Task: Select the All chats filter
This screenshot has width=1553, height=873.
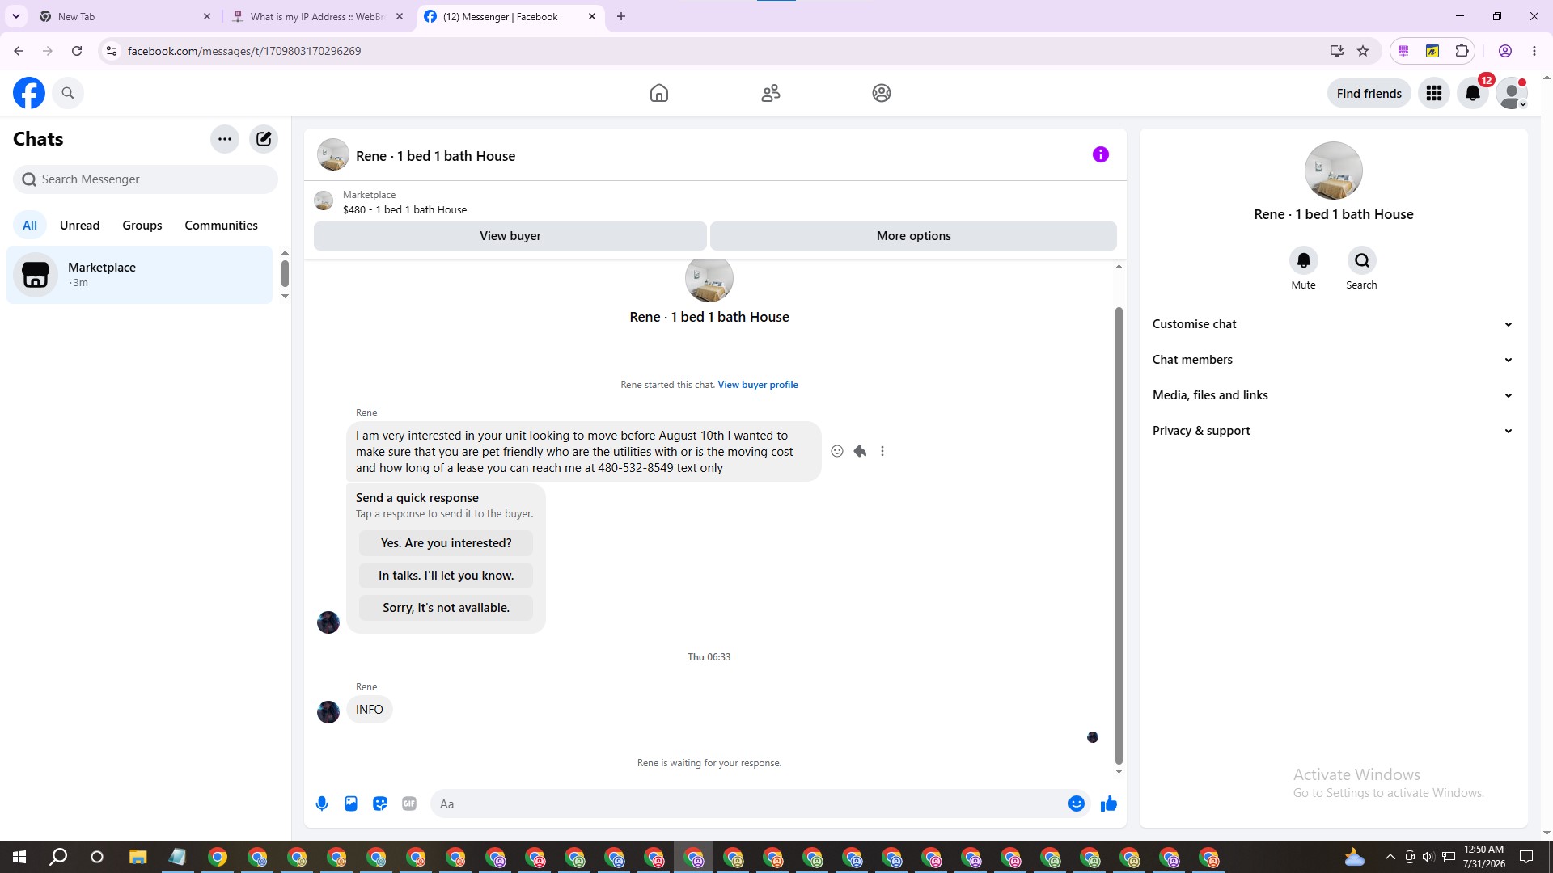Action: pos(30,226)
